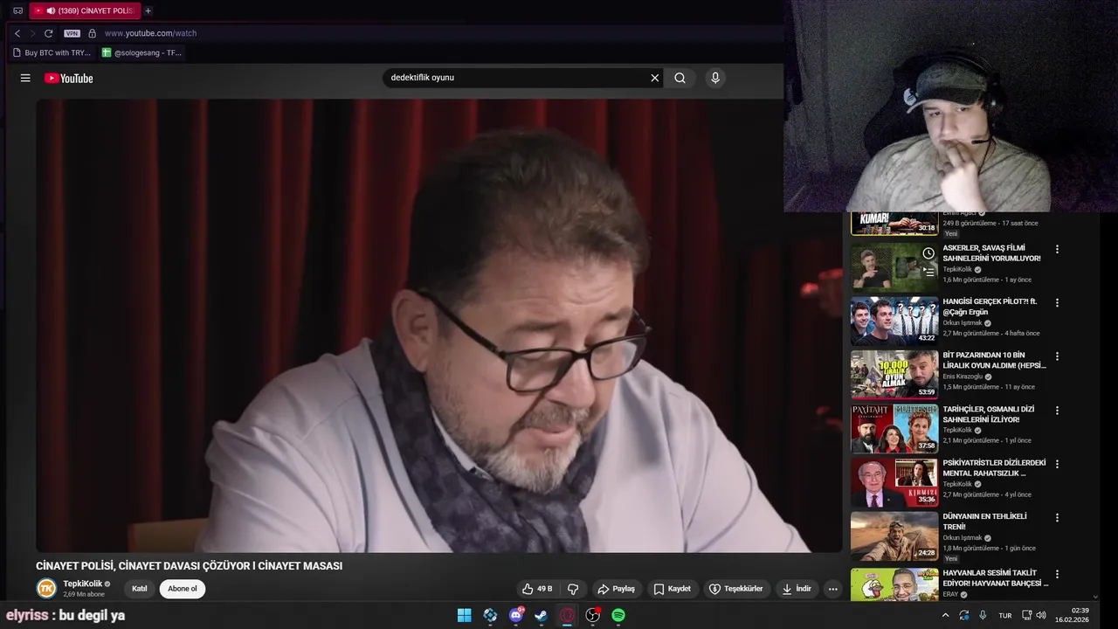
Task: Show hidden system tray icons
Action: pos(945,615)
